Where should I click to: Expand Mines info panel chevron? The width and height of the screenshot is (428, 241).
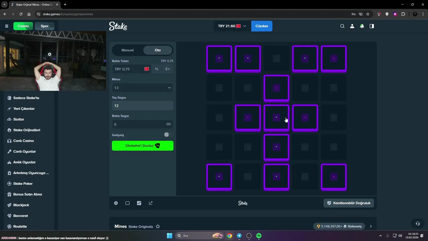coord(371,227)
